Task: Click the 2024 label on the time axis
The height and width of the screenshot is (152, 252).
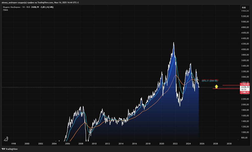Action: (188, 144)
